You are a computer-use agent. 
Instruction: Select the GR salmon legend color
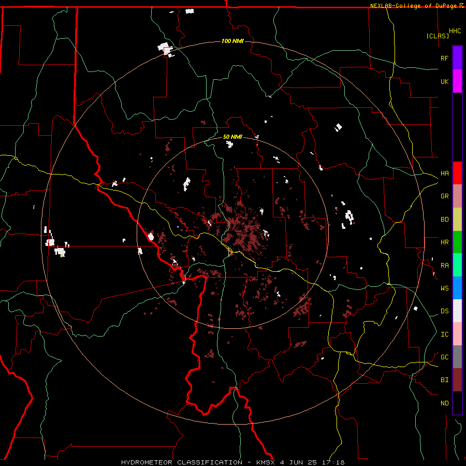tap(457, 196)
